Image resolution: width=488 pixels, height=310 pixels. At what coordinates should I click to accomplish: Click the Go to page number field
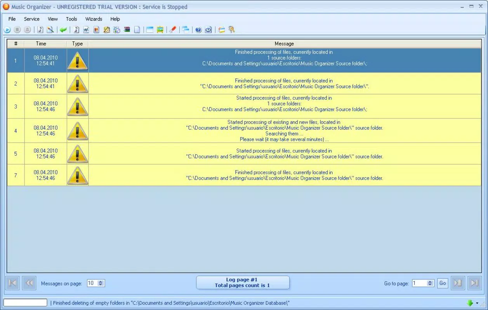tap(419, 283)
